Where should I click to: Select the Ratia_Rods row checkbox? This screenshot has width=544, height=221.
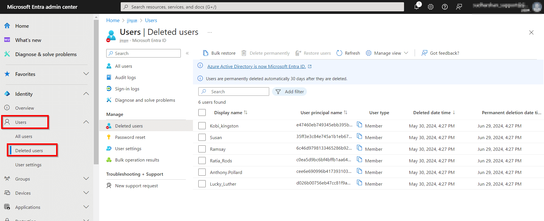click(x=202, y=160)
